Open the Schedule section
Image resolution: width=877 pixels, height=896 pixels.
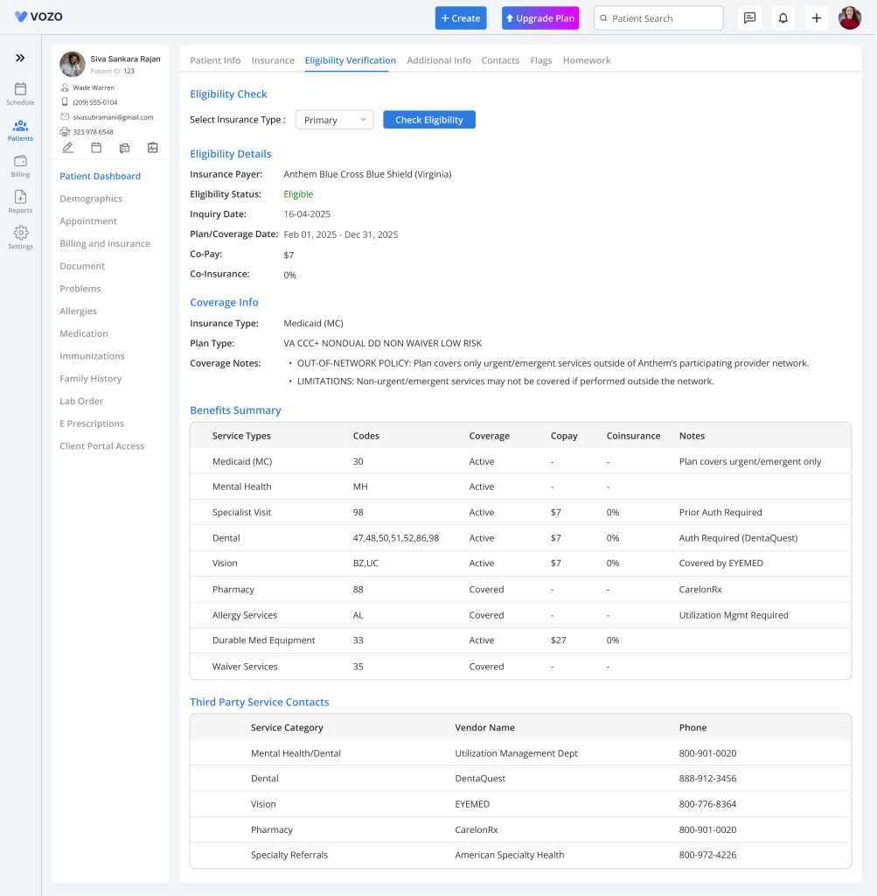(20, 94)
